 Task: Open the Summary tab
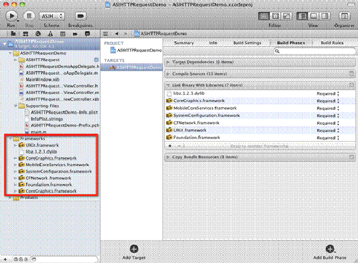point(183,43)
